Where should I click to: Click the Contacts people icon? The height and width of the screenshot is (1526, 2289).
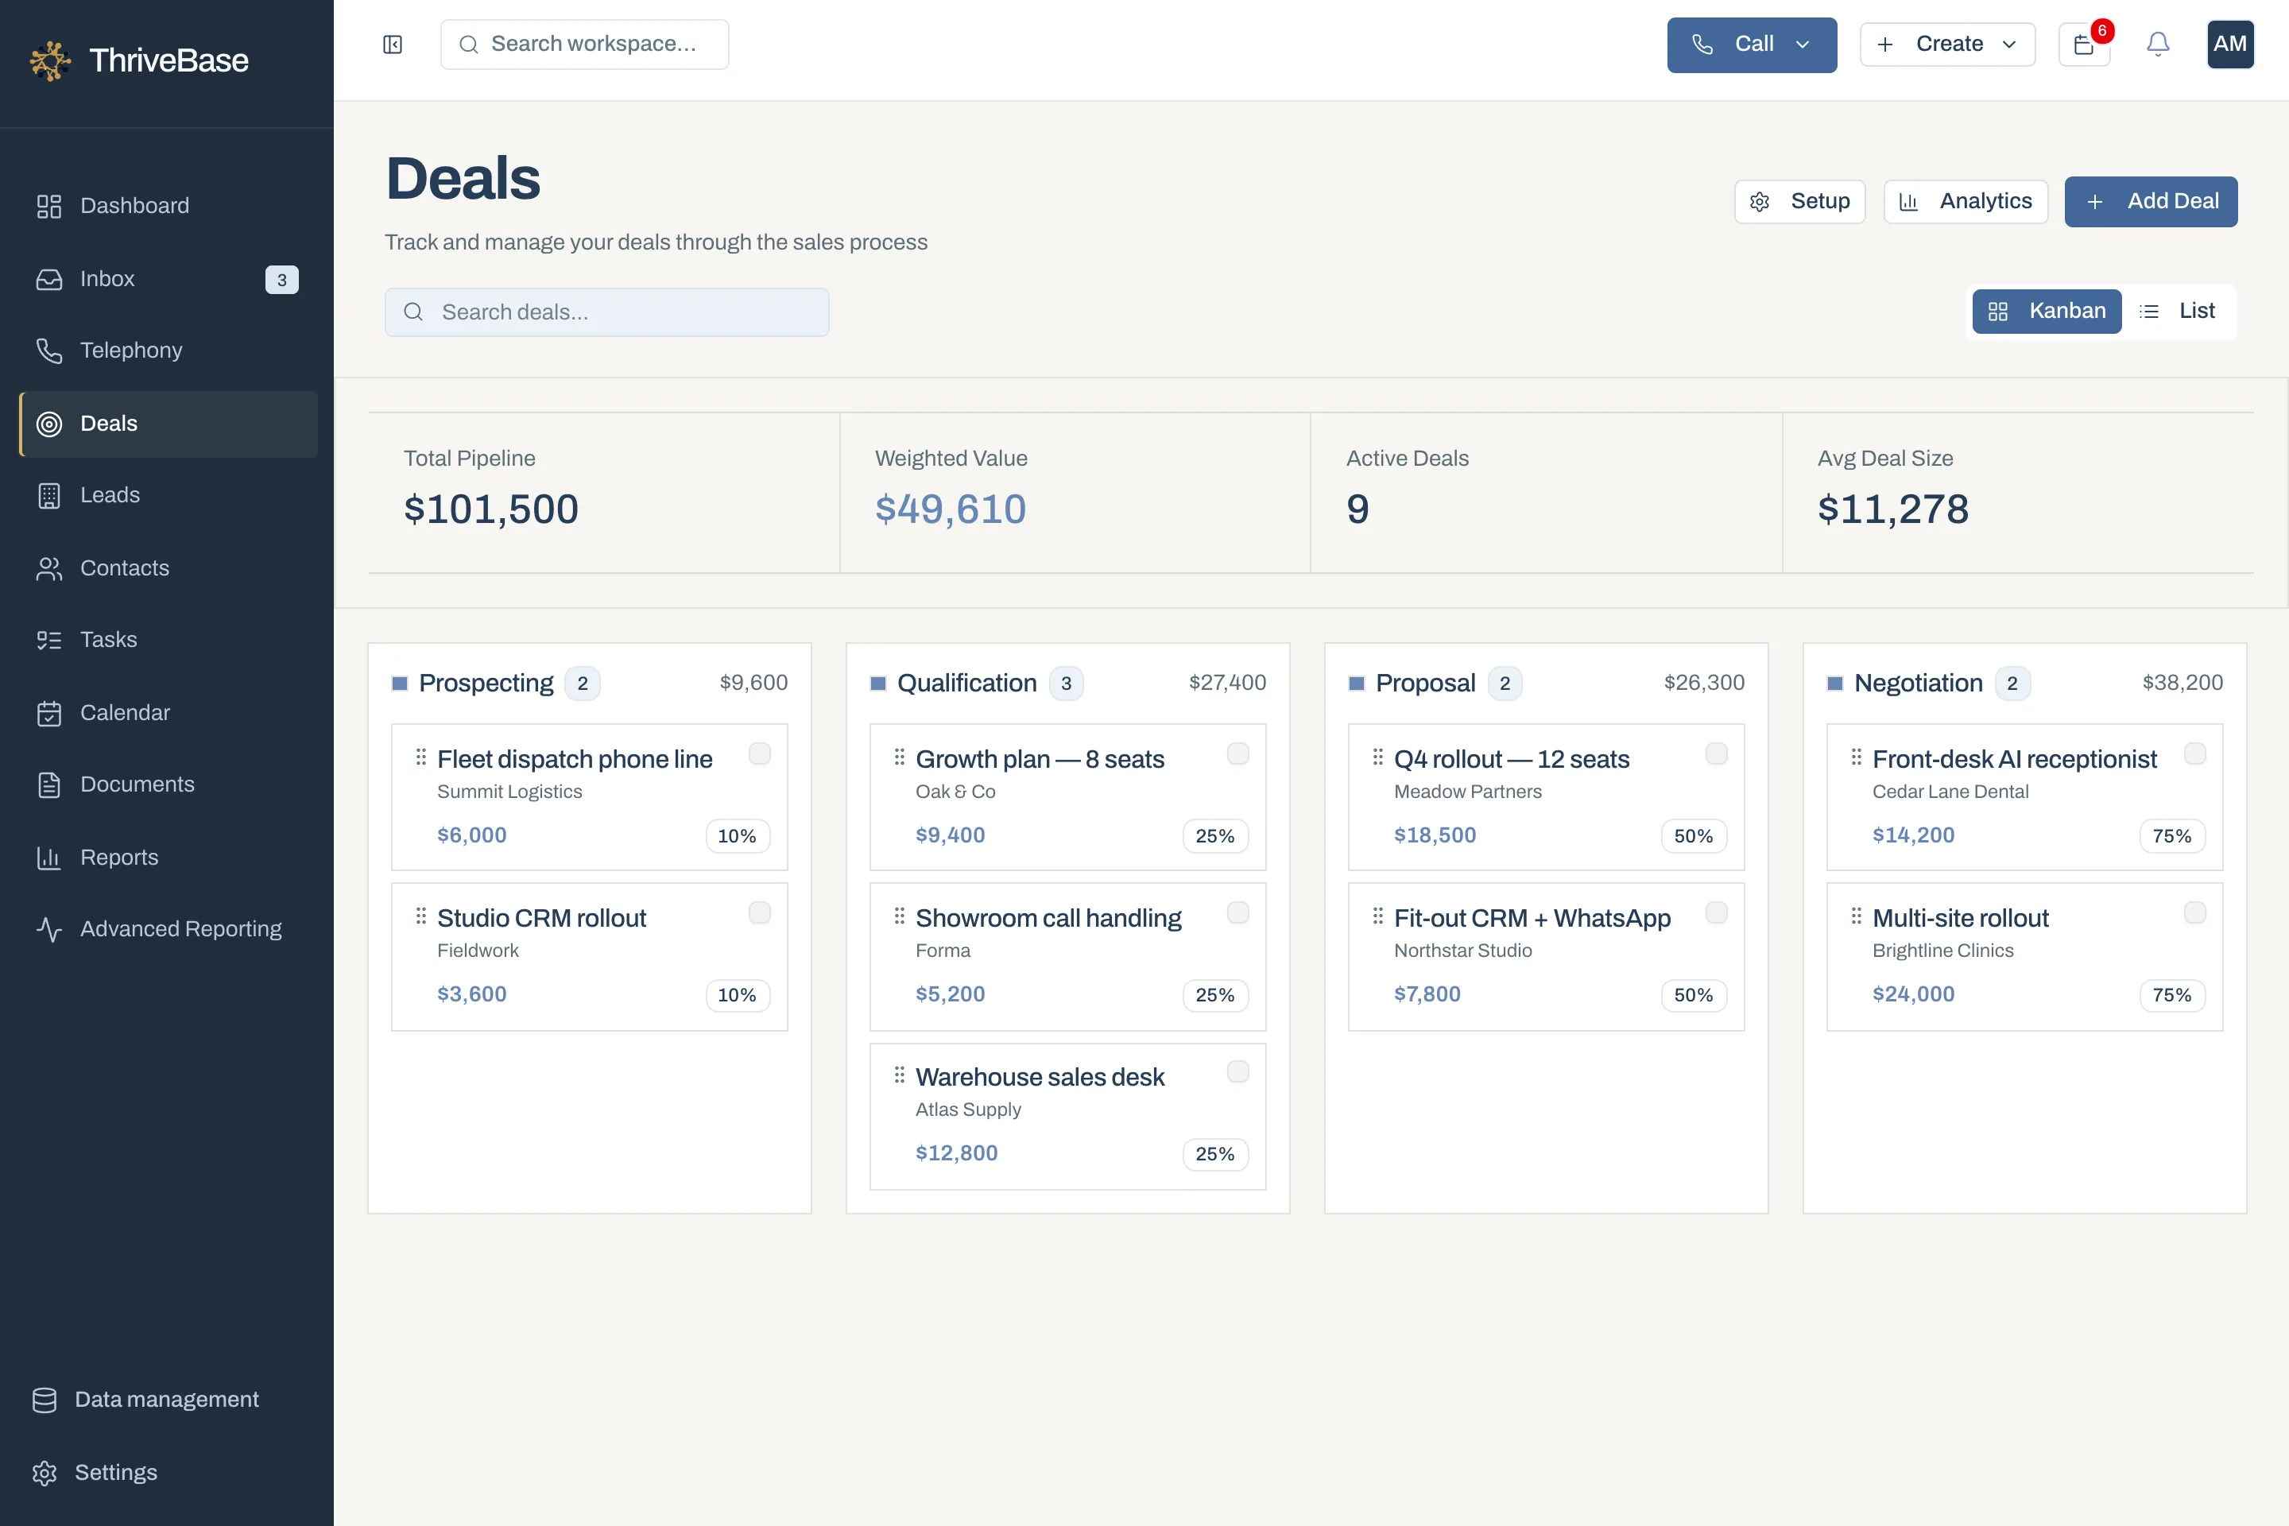pyautogui.click(x=48, y=568)
